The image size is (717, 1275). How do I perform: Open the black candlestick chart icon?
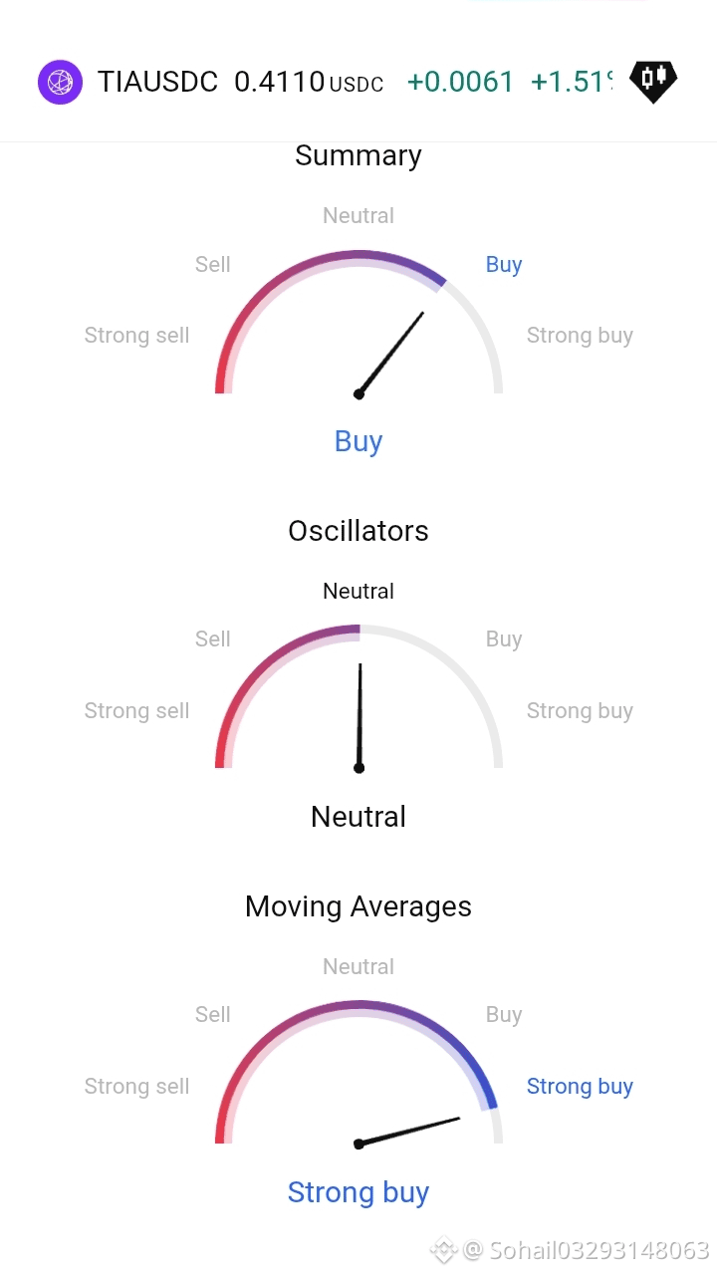pos(653,82)
